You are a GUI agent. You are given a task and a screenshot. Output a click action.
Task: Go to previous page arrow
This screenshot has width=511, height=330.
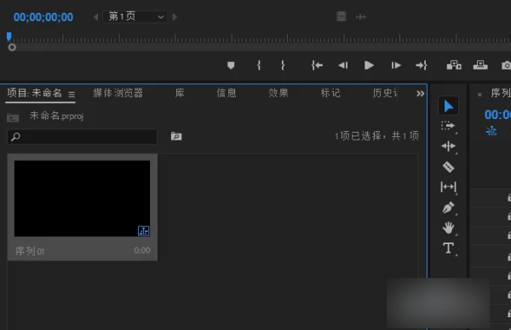(x=95, y=17)
